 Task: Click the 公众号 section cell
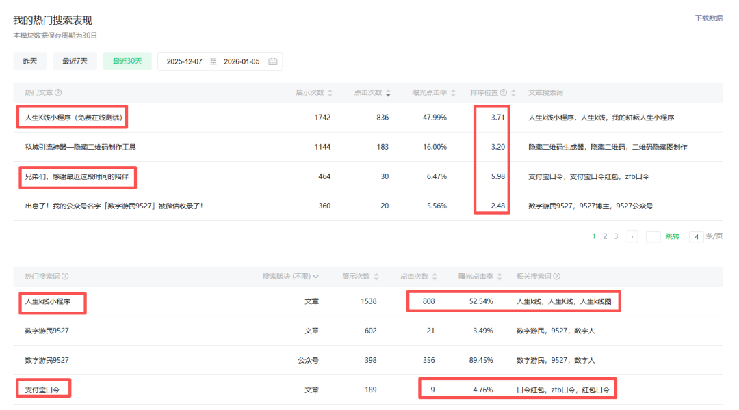pos(308,361)
